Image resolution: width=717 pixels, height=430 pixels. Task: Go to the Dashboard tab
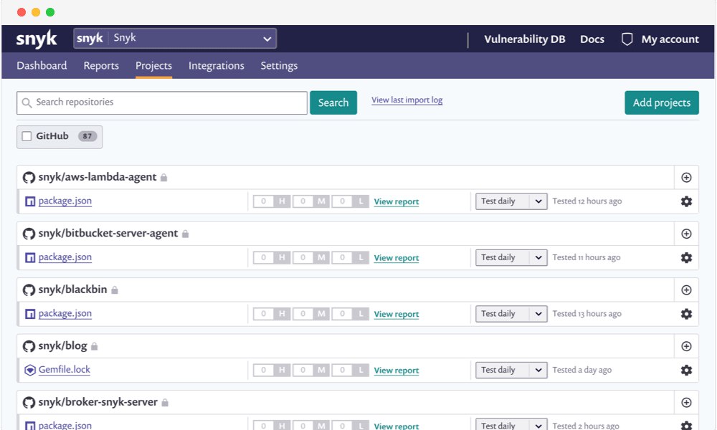point(42,66)
